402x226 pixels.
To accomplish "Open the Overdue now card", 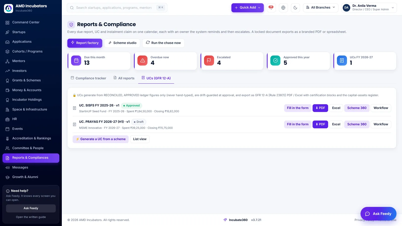I will (x=165, y=61).
